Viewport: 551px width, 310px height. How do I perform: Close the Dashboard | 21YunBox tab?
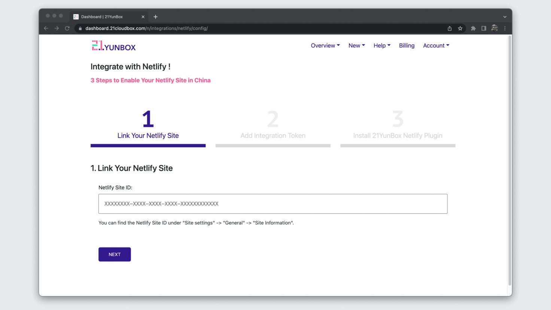coord(143,17)
